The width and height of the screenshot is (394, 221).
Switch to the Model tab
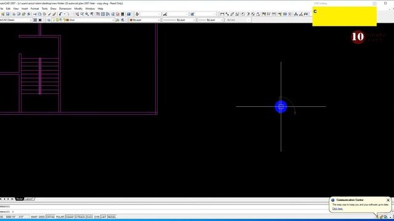click(19, 199)
